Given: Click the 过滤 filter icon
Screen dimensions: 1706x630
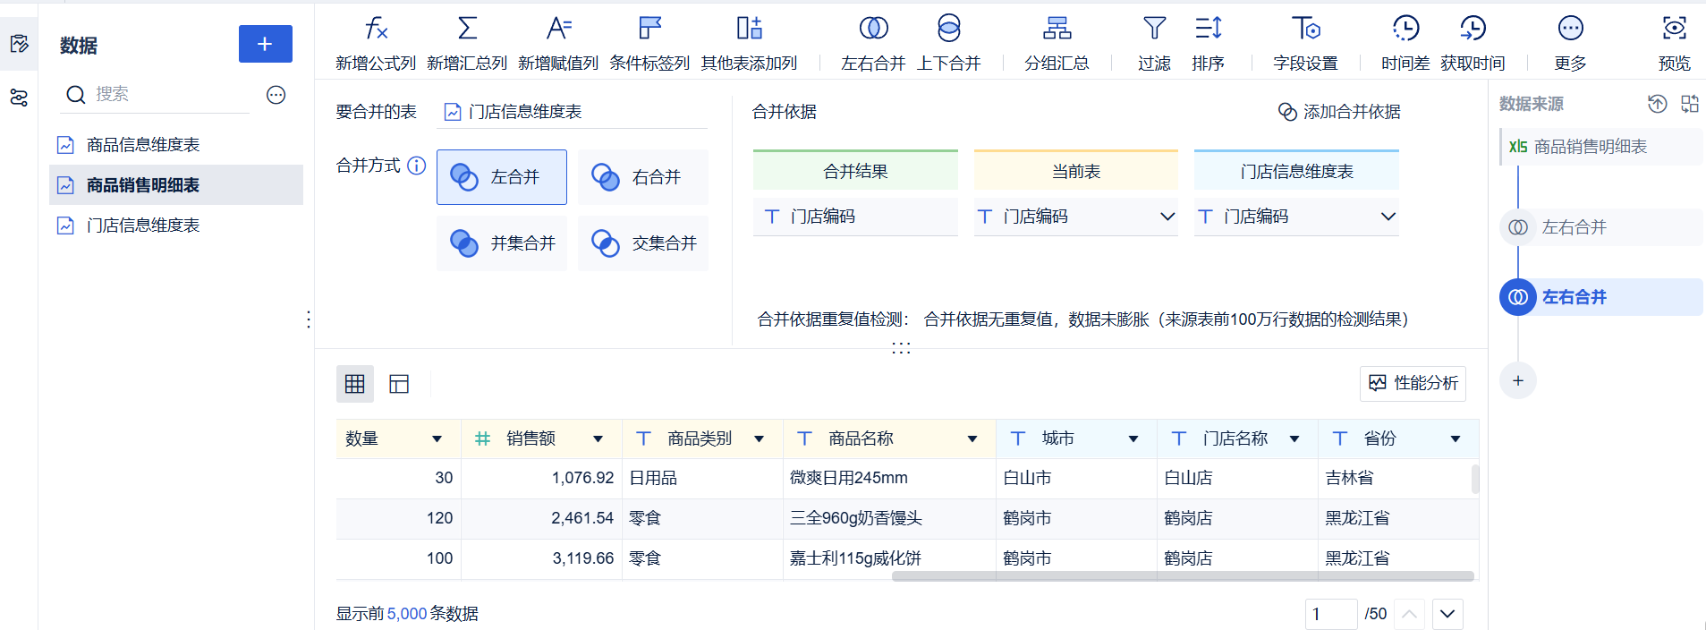Looking at the screenshot, I should [1154, 30].
